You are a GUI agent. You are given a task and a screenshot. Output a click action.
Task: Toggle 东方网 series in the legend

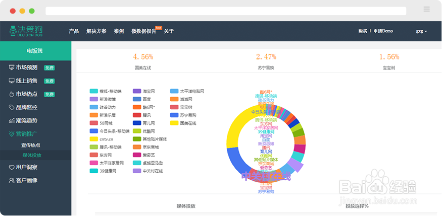101,155
